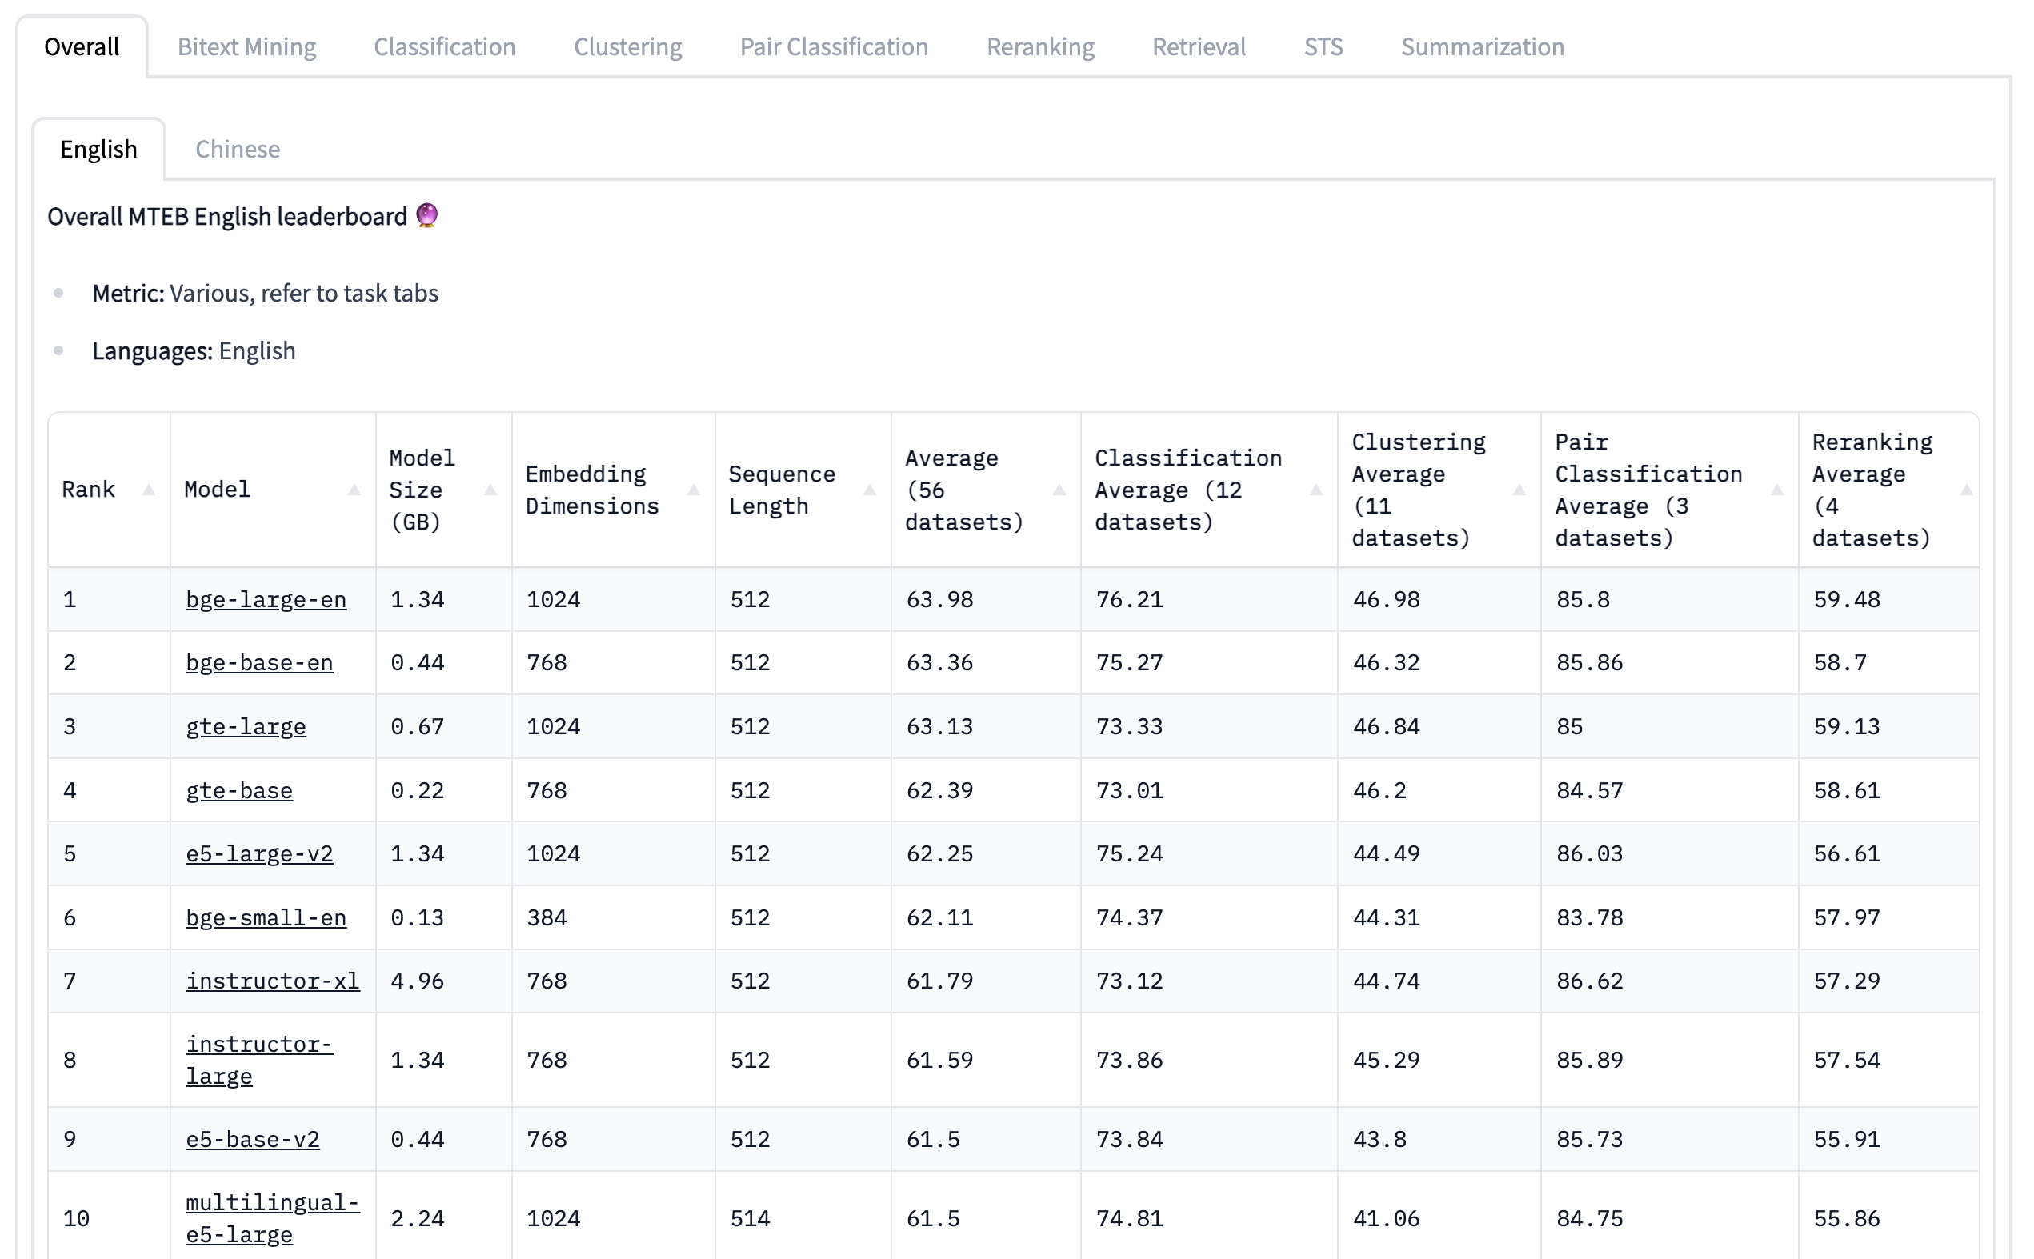Click the Embedding Dimensions header text
This screenshot has height=1259, width=2034.
tap(591, 490)
